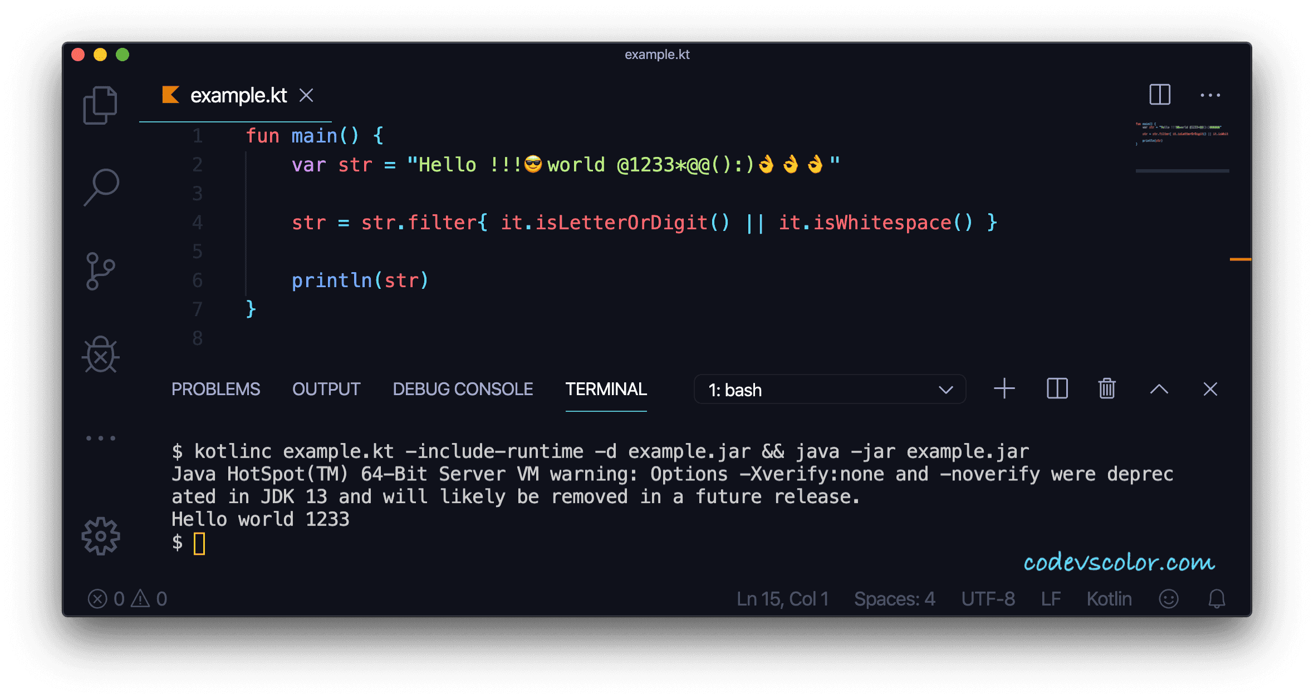Open the feedback smiley icon

click(1168, 599)
